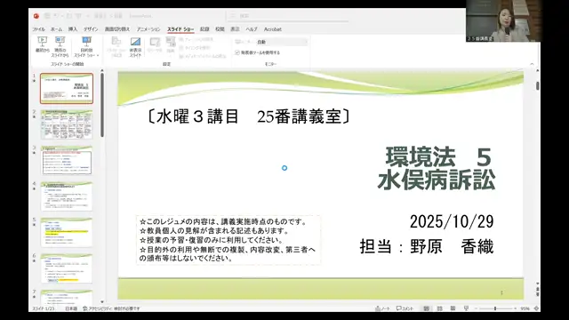Click the text 担当:野原 香織

pyautogui.click(x=427, y=247)
